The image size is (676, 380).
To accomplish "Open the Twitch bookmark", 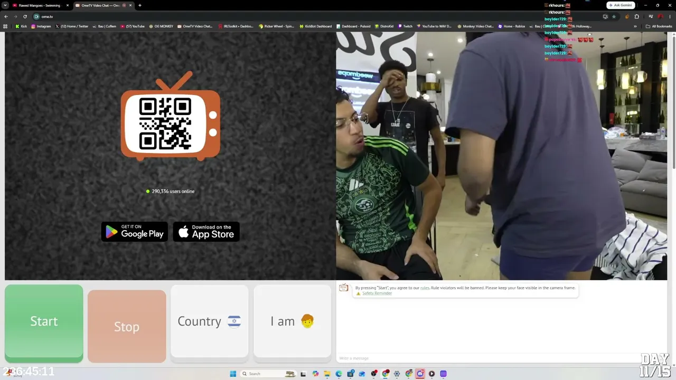I will point(406,26).
